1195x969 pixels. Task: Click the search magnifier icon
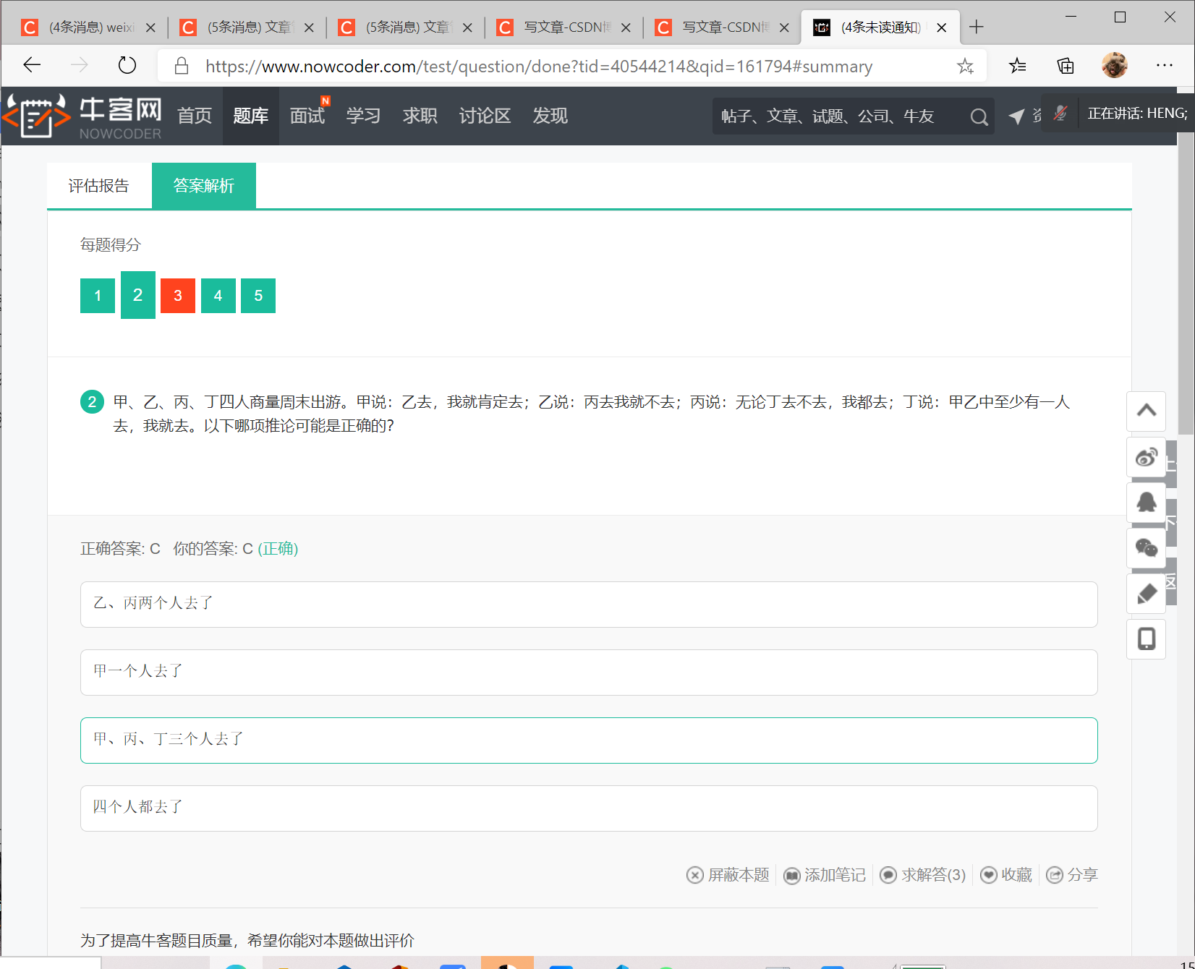tap(979, 116)
